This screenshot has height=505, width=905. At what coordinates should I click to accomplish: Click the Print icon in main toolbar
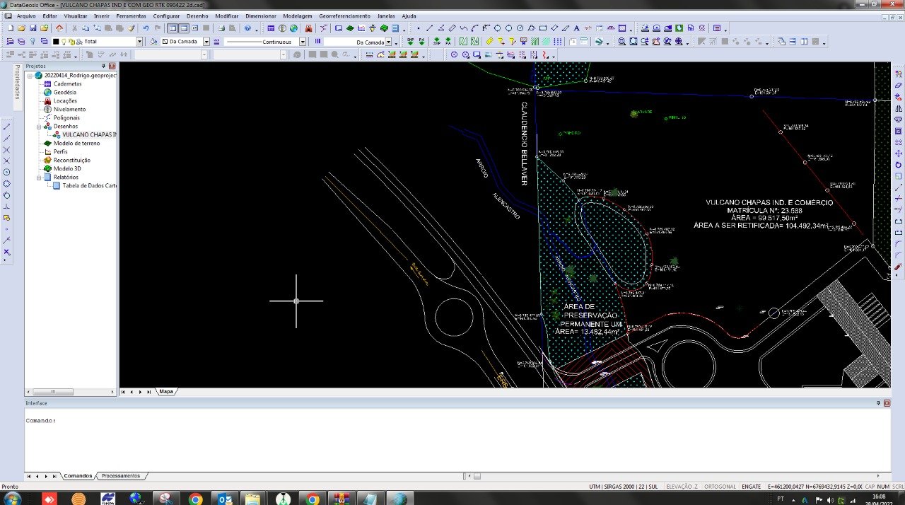221,28
